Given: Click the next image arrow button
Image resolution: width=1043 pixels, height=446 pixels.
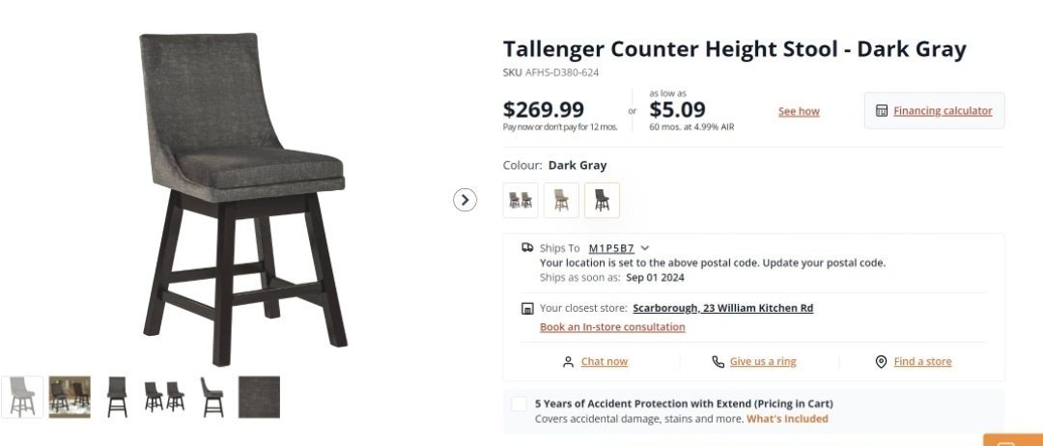Looking at the screenshot, I should 465,200.
